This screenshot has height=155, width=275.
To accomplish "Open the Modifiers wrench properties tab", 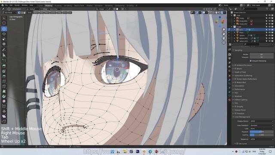I will pos(229,80).
